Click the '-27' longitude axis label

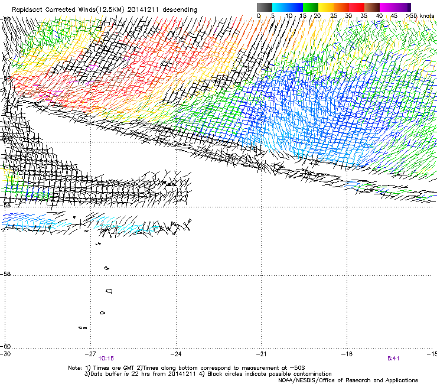click(90, 354)
